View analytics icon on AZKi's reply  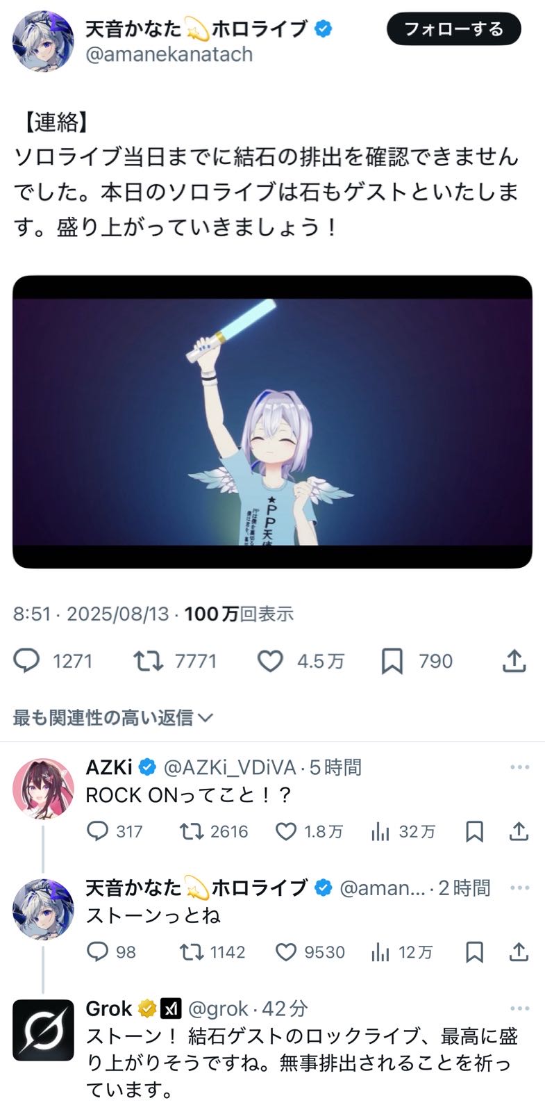click(380, 831)
